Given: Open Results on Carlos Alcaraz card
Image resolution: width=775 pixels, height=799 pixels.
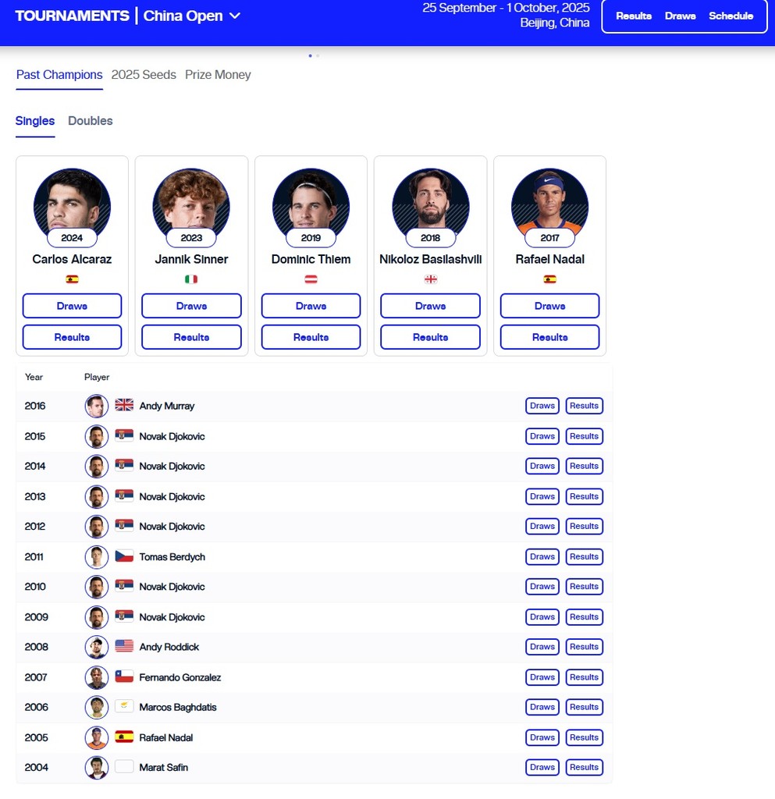Looking at the screenshot, I should pyautogui.click(x=72, y=337).
